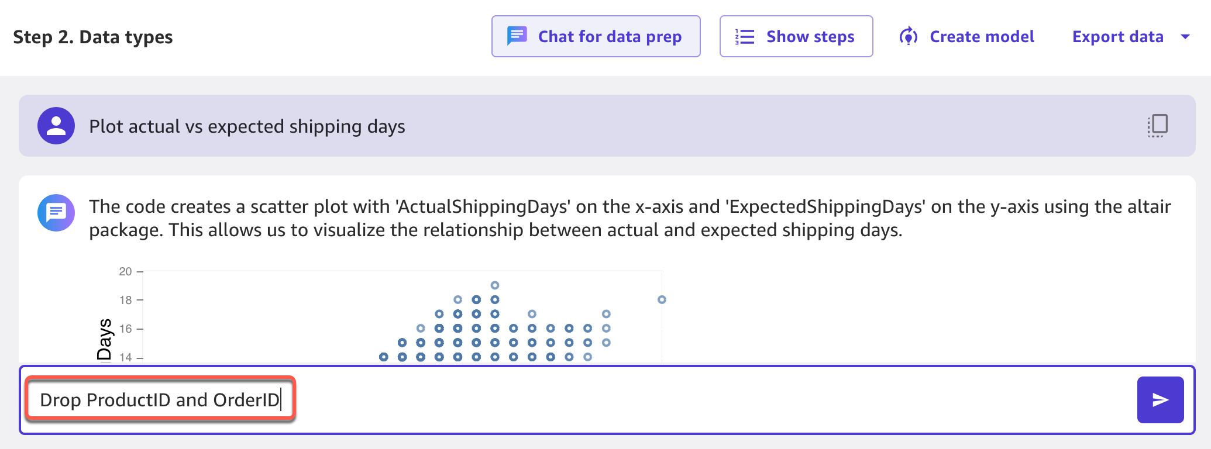Select the user prompt about shipping days
The image size is (1211, 449).
(x=247, y=126)
